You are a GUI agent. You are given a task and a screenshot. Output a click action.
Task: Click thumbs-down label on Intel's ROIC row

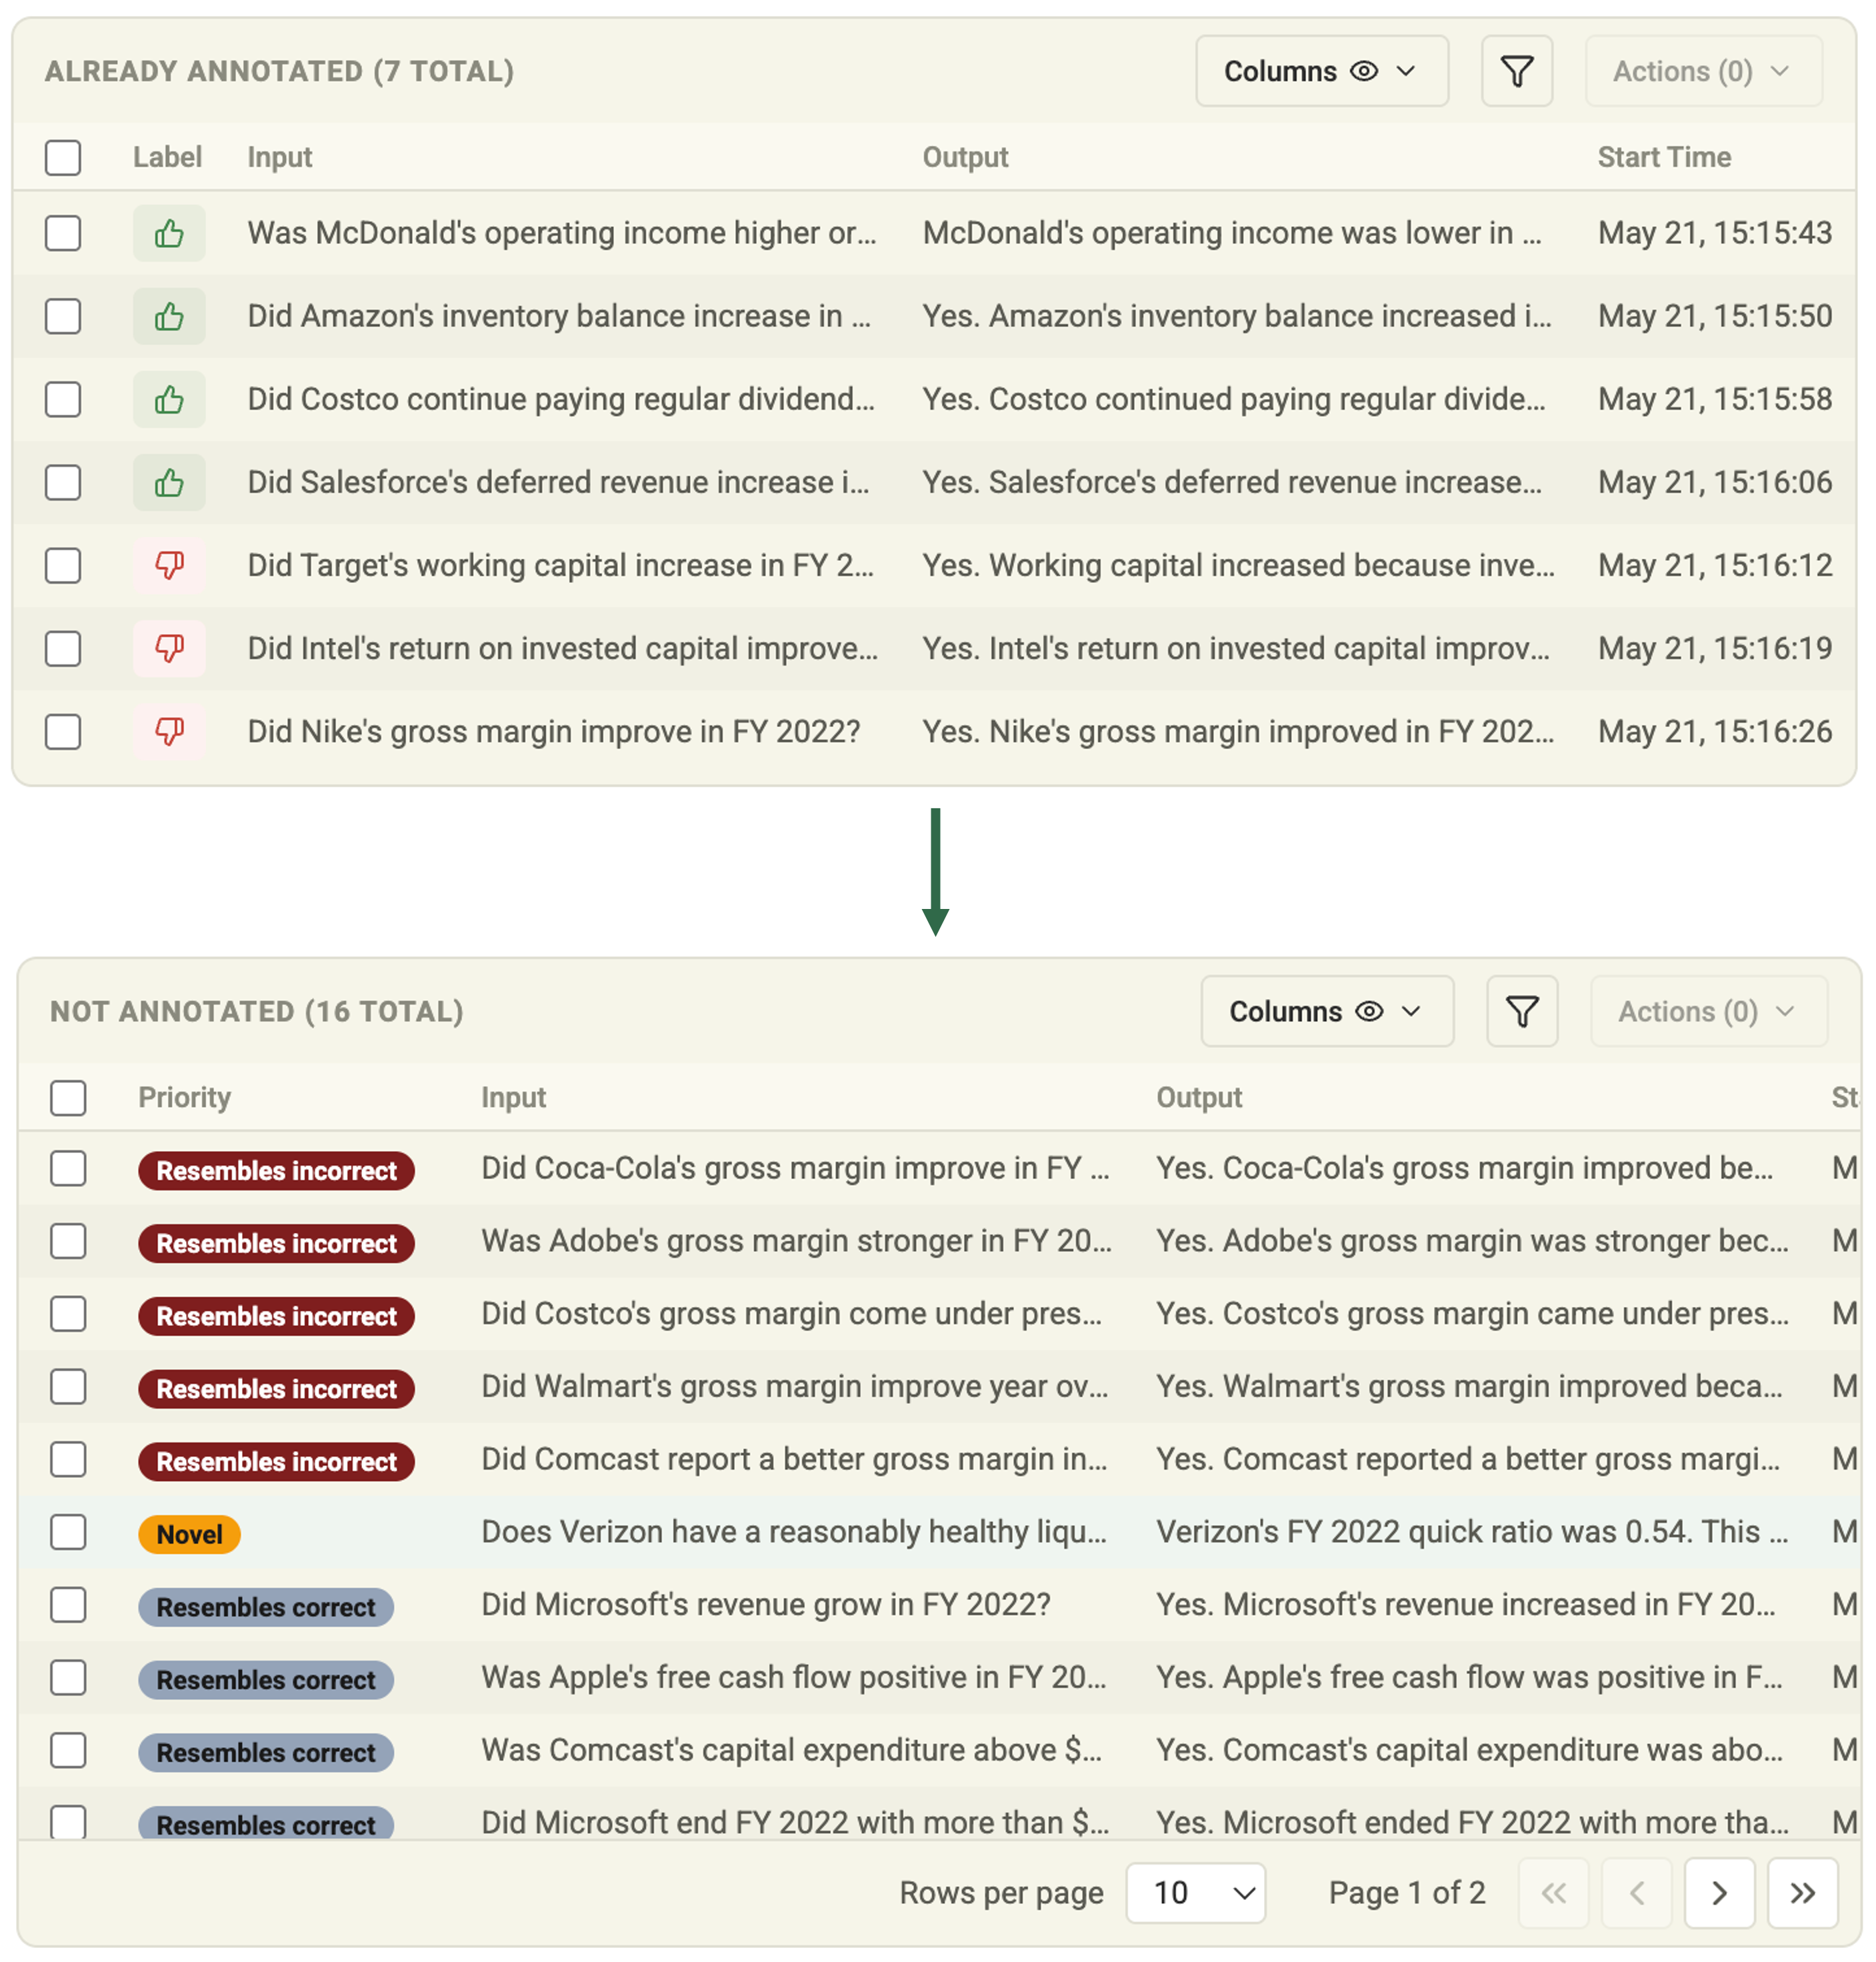[169, 648]
